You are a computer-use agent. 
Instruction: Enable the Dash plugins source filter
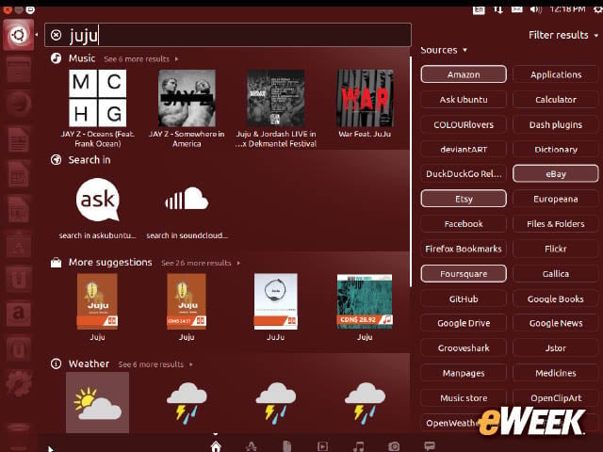[x=556, y=124]
